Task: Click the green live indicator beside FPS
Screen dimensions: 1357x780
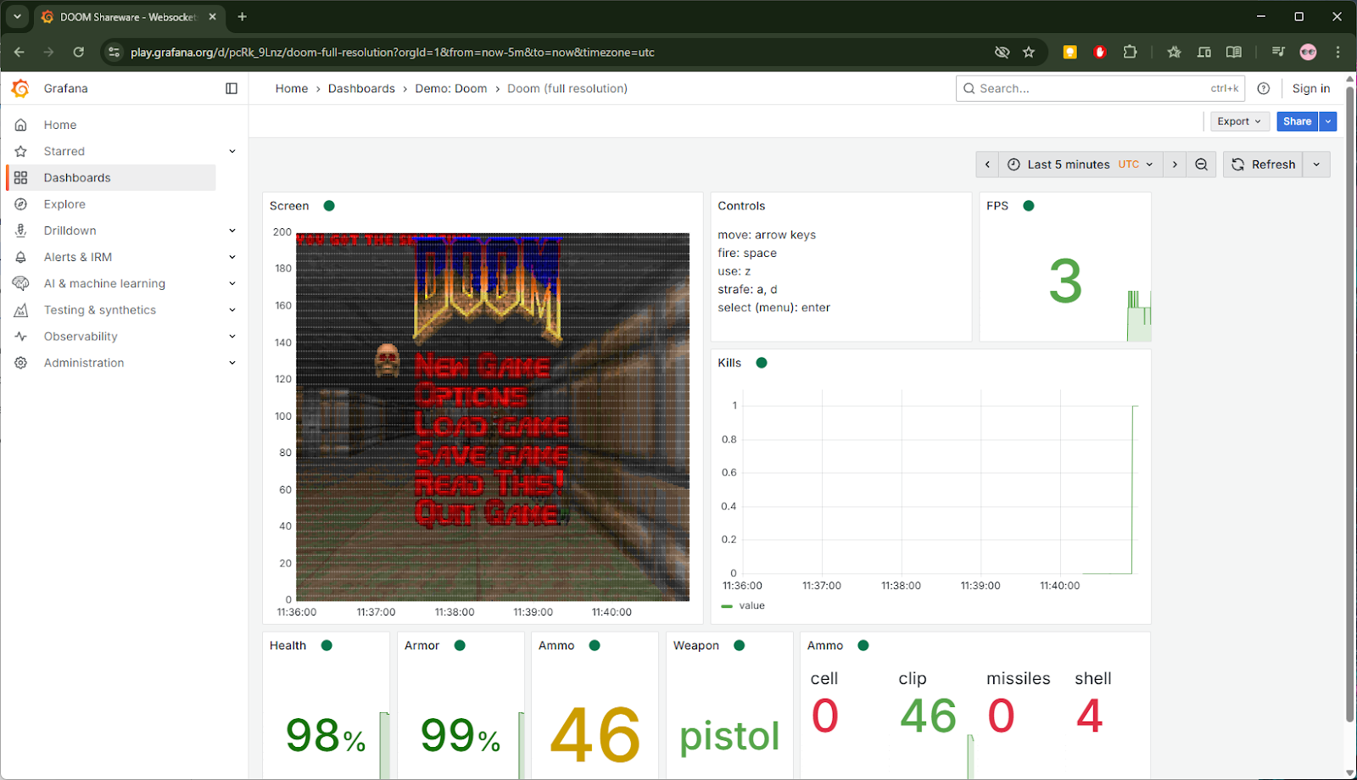Action: coord(1029,206)
